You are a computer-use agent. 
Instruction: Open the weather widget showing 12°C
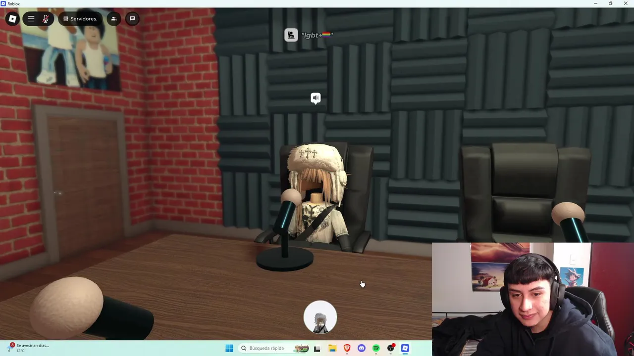coord(28,348)
